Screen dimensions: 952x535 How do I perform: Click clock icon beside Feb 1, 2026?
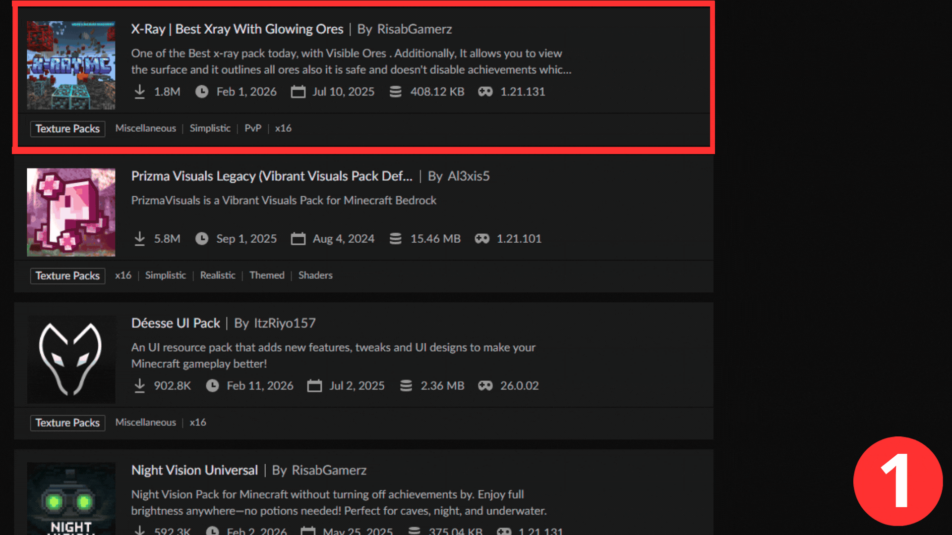[x=201, y=92]
